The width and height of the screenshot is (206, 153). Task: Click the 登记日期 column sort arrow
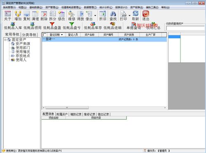pos(62,35)
